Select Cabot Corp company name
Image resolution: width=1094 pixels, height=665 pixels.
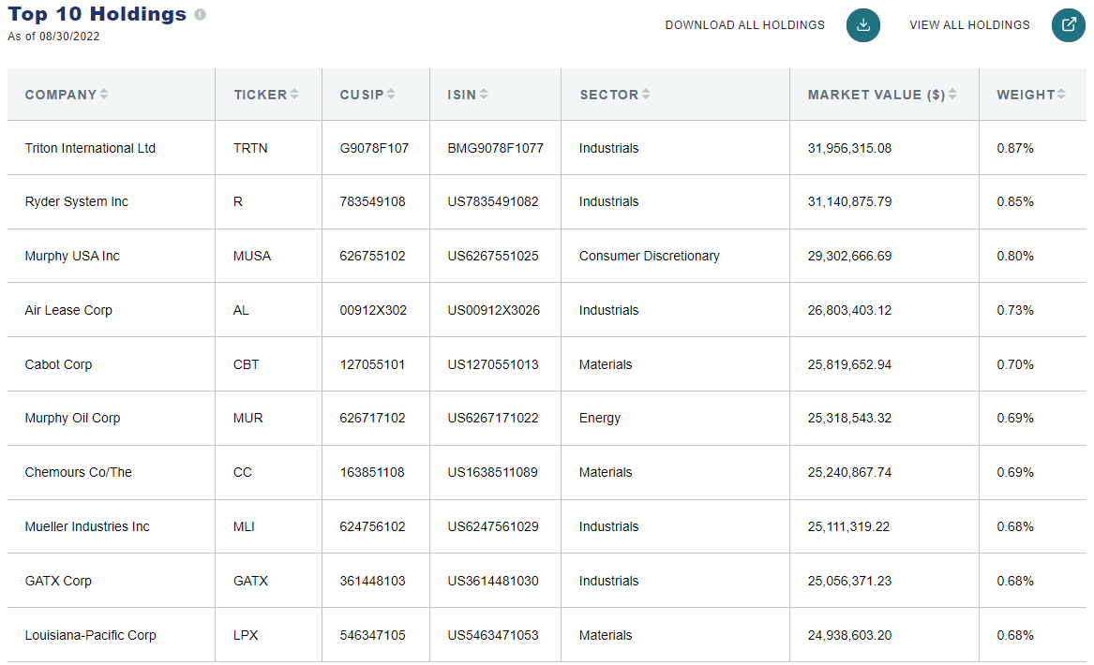(x=59, y=364)
